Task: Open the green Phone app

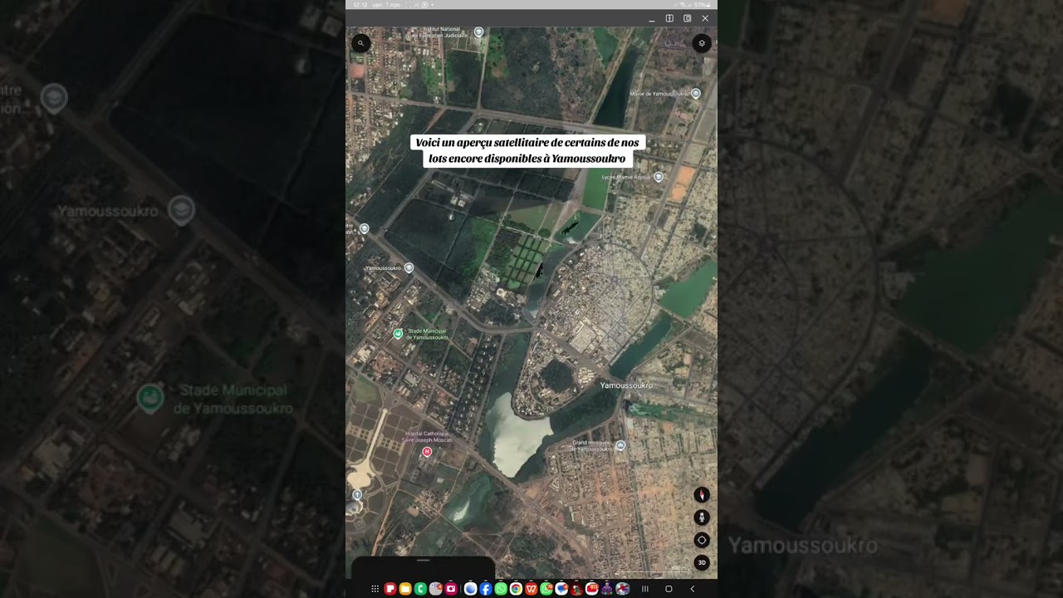Action: click(420, 589)
